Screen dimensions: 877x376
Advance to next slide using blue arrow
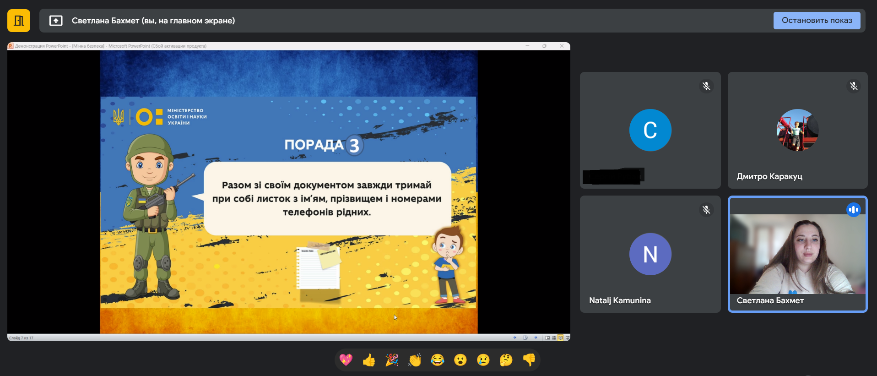coord(536,338)
